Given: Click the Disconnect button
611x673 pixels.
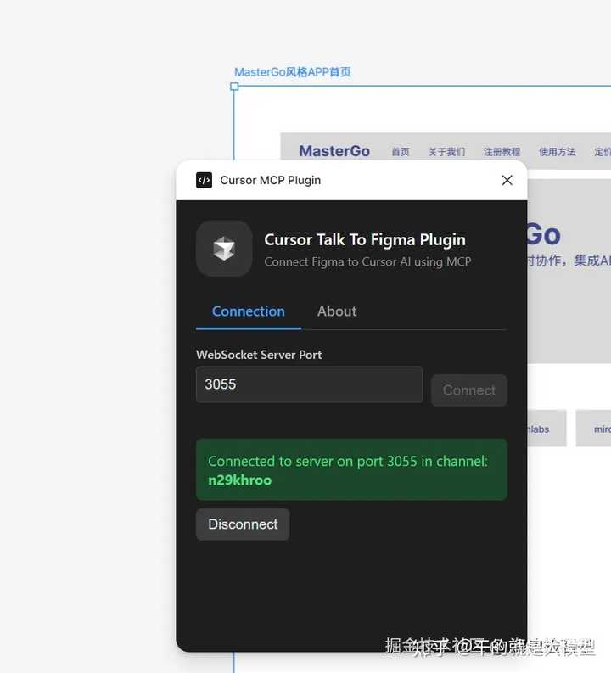Looking at the screenshot, I should [243, 524].
